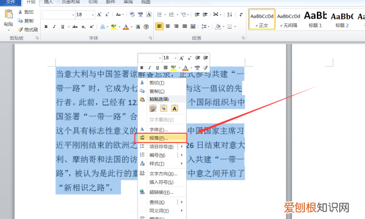The height and width of the screenshot is (219, 365).
Task: Toggle Show/Hide paragraph marks
Action: (x=241, y=15)
